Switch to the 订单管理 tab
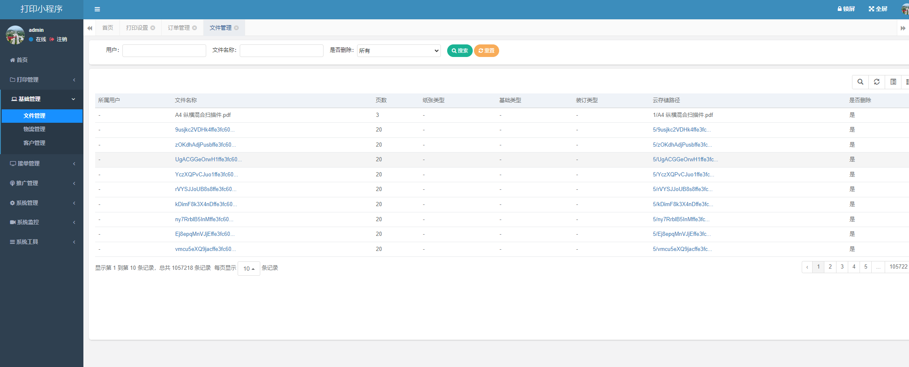The height and width of the screenshot is (367, 909). click(179, 28)
